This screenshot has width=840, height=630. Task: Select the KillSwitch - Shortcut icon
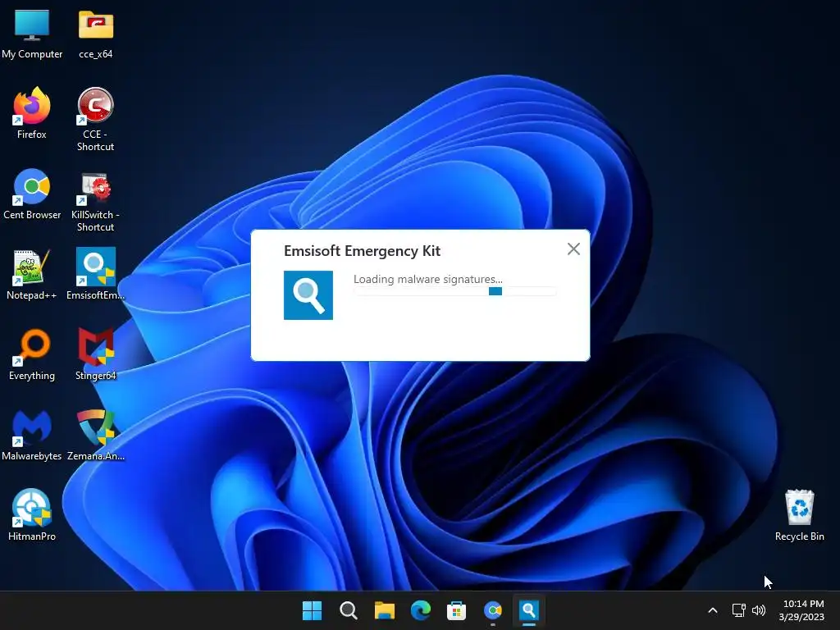coord(95,201)
